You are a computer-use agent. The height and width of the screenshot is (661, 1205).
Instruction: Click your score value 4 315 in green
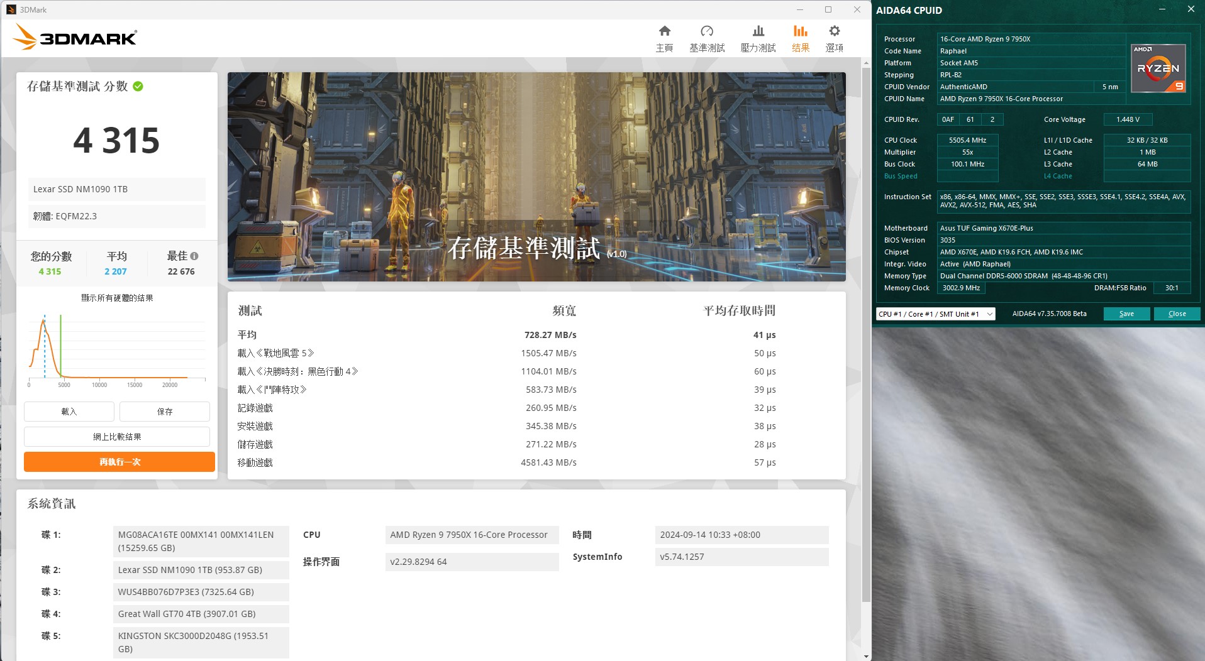point(50,271)
